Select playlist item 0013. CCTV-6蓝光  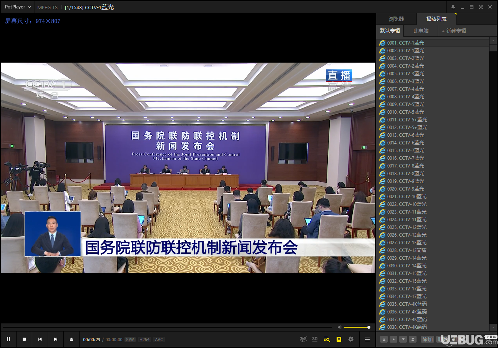pos(433,135)
